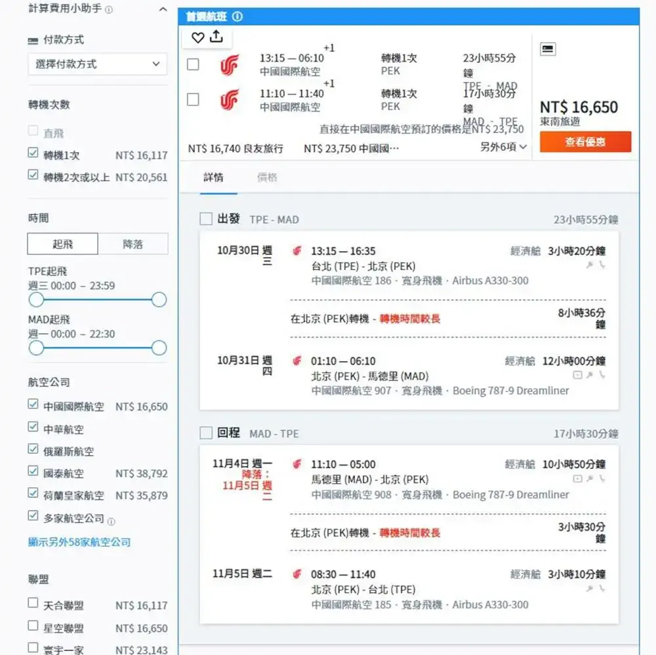Viewport: 656px width, 655px height.
Task: Click the NT$ 16,650 price
Action: (579, 108)
